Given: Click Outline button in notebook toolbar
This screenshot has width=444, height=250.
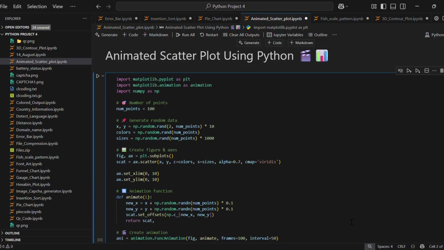Looking at the screenshot, I should pos(317,35).
